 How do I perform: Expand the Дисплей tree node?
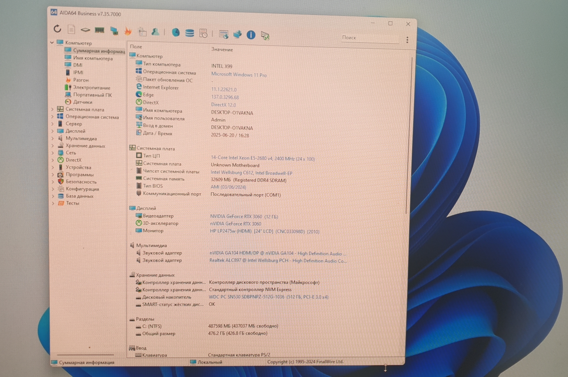tap(52, 131)
